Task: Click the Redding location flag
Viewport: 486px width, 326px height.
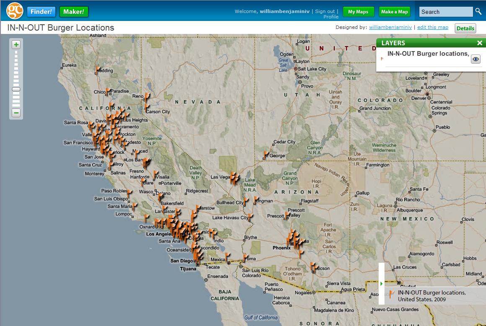Action: pos(97,70)
